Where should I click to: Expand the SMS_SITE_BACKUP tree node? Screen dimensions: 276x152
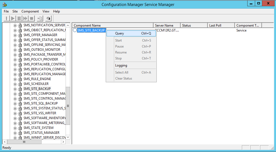15,89
